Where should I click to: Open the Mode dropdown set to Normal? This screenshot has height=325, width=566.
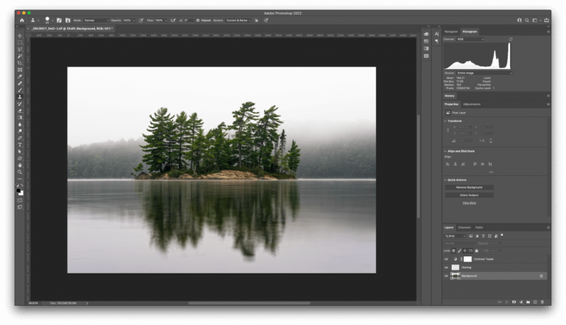click(96, 21)
